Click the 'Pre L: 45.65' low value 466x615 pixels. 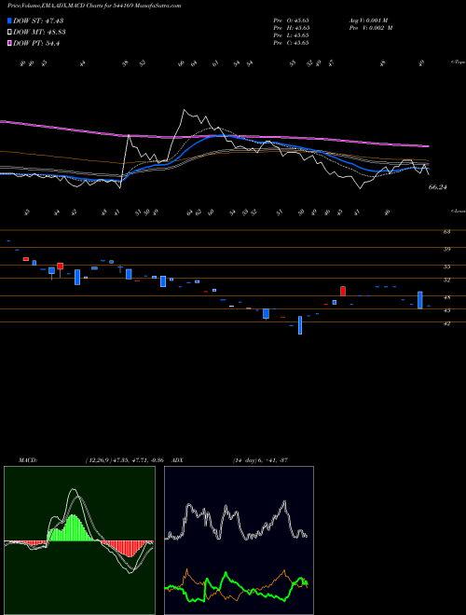292,35
